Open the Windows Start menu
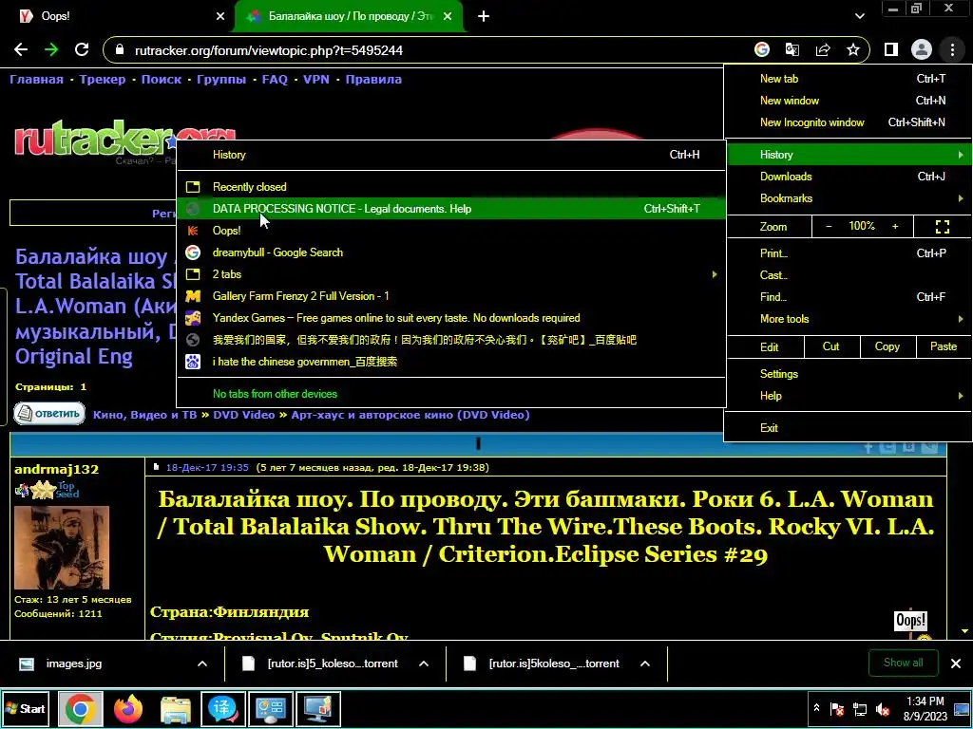Viewport: 973px width, 729px height. 27,708
